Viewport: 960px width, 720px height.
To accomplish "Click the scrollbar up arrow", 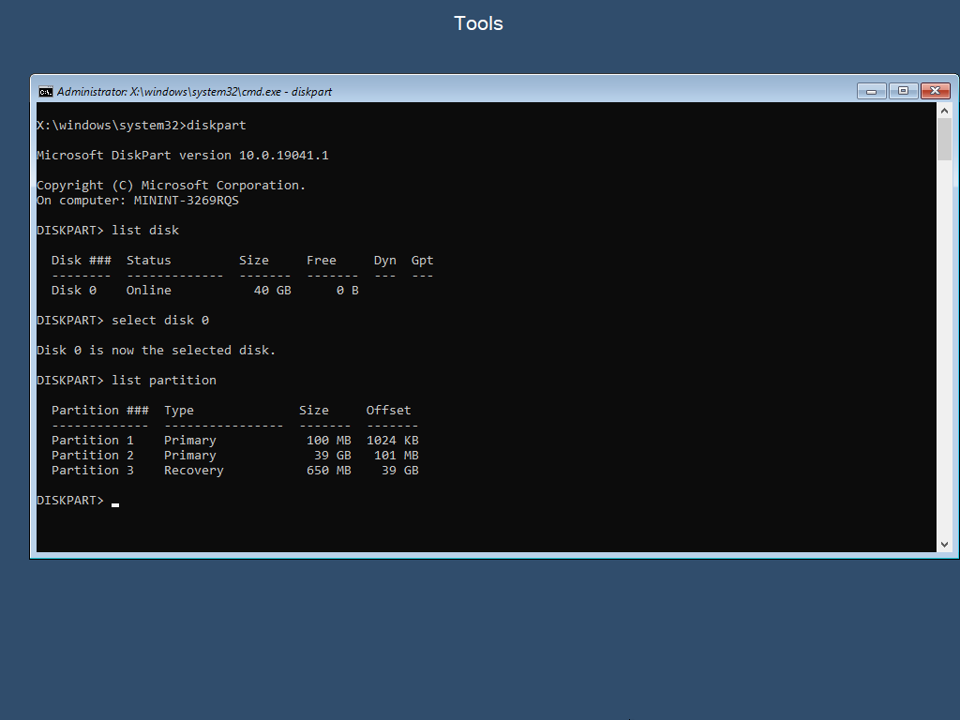I will (946, 109).
